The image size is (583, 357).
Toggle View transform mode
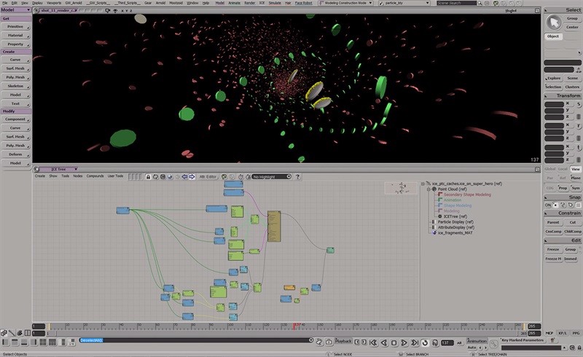(x=575, y=168)
